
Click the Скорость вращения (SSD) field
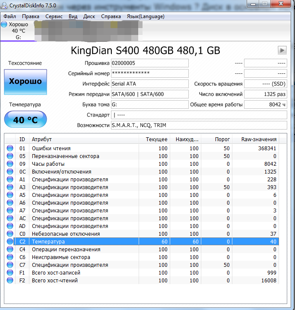(x=266, y=84)
